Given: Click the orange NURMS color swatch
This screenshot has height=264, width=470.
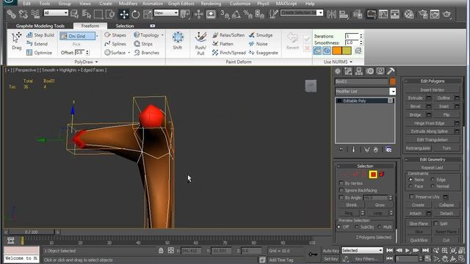Looking at the screenshot, I should [x=337, y=51].
